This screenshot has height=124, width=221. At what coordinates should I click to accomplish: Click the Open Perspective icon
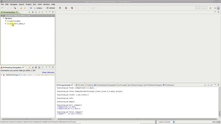pos(210,8)
